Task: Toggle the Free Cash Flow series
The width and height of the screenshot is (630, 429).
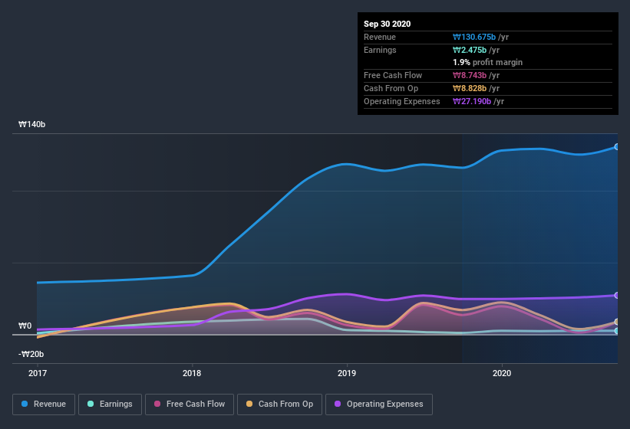Action: tap(190, 404)
